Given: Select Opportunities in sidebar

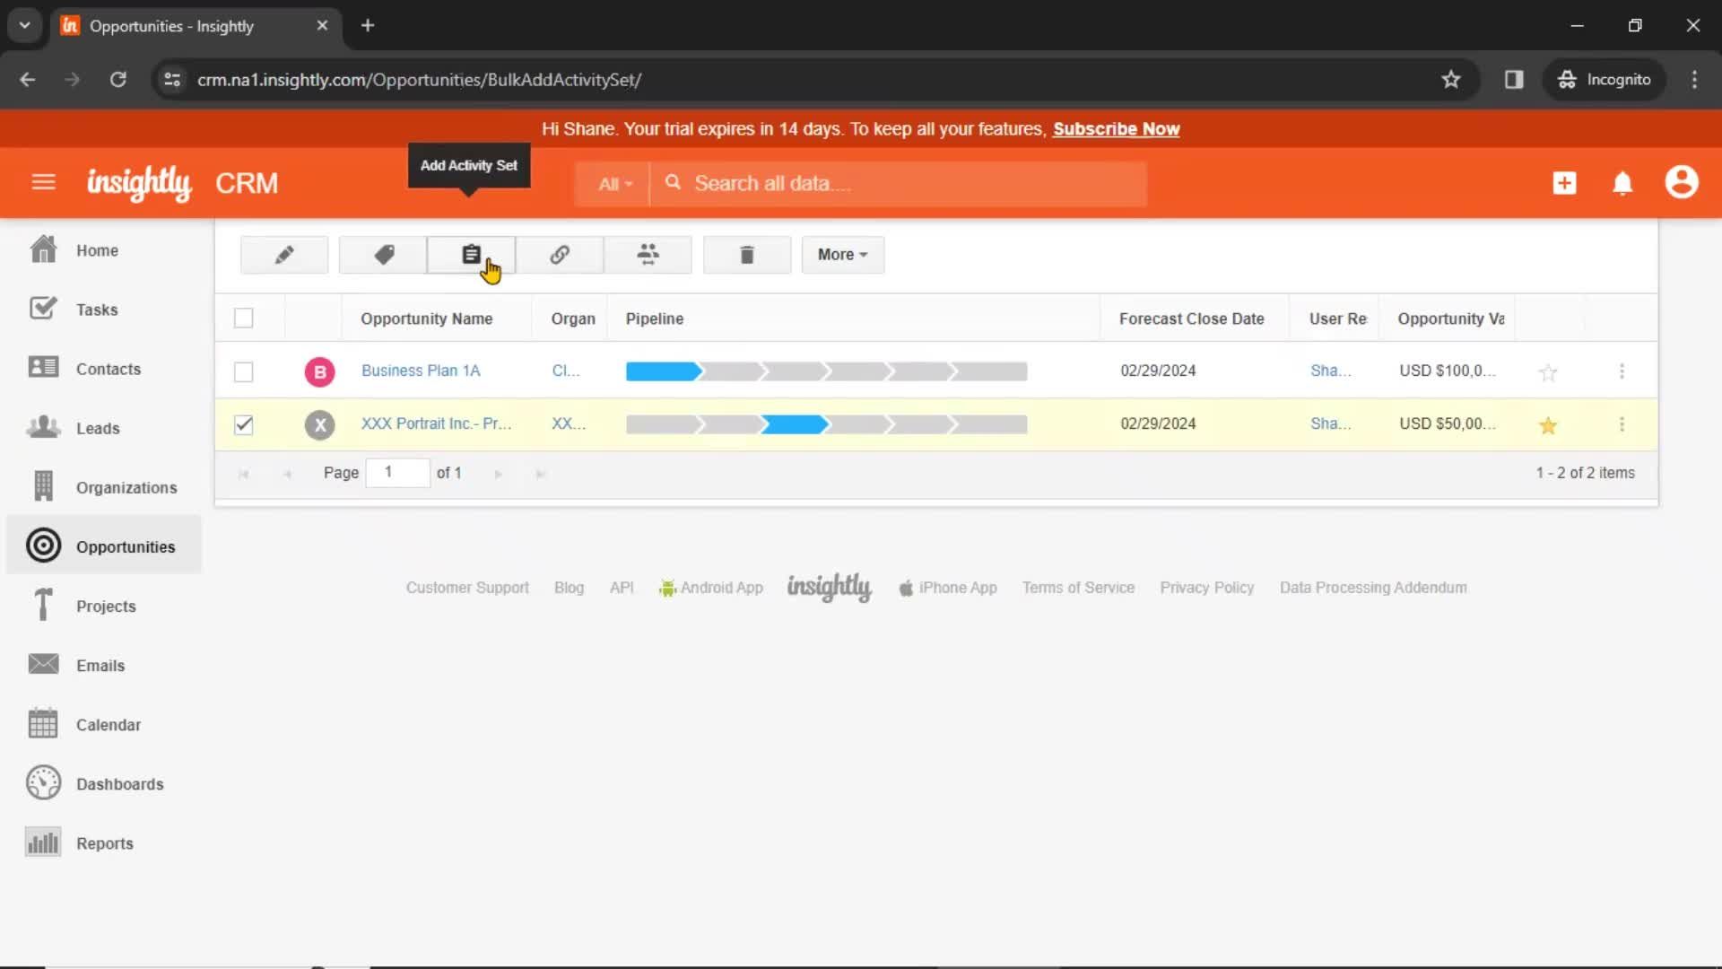Looking at the screenshot, I should pyautogui.click(x=104, y=546).
